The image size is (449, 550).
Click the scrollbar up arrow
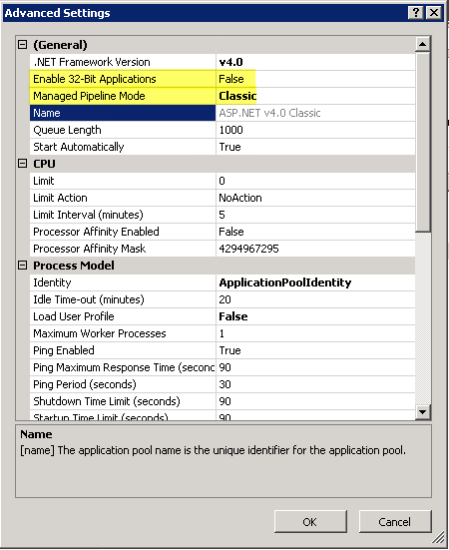pyautogui.click(x=423, y=44)
